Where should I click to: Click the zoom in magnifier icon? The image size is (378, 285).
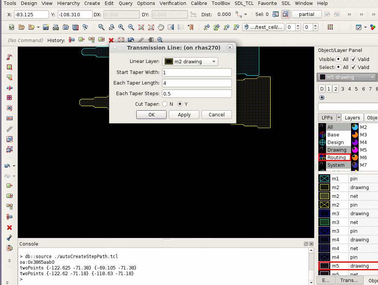click(x=121, y=27)
